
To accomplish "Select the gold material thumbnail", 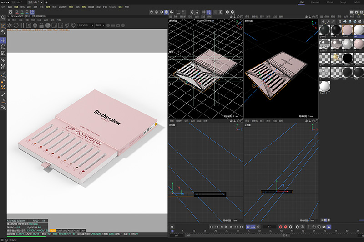I will click(336, 58).
